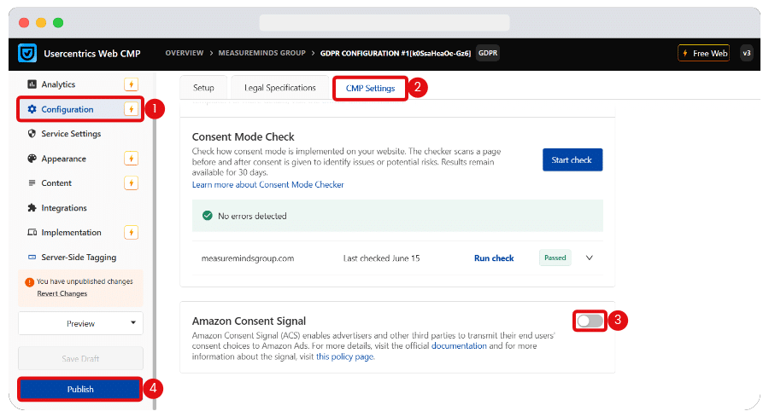Click the Amazon Consent Signal heading

tap(249, 321)
